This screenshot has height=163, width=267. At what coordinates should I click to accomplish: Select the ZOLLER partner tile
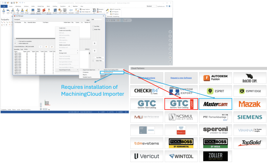coord(216,156)
